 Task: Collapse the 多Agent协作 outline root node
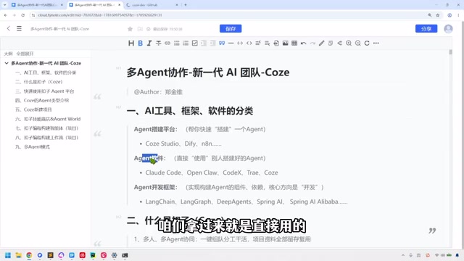pyautogui.click(x=7, y=63)
